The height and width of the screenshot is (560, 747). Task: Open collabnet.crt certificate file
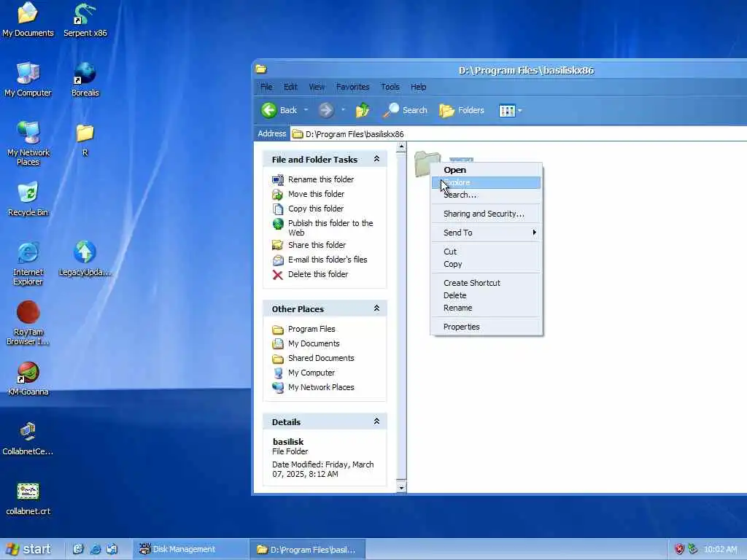[28, 499]
